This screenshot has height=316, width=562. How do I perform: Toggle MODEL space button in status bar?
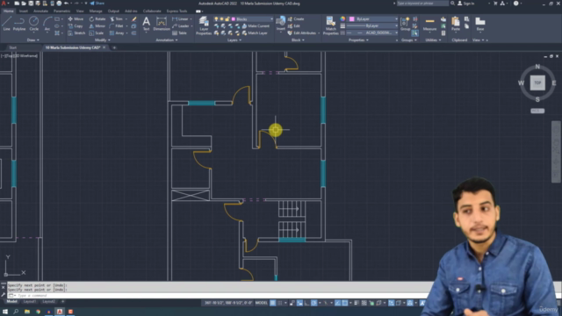point(262,303)
